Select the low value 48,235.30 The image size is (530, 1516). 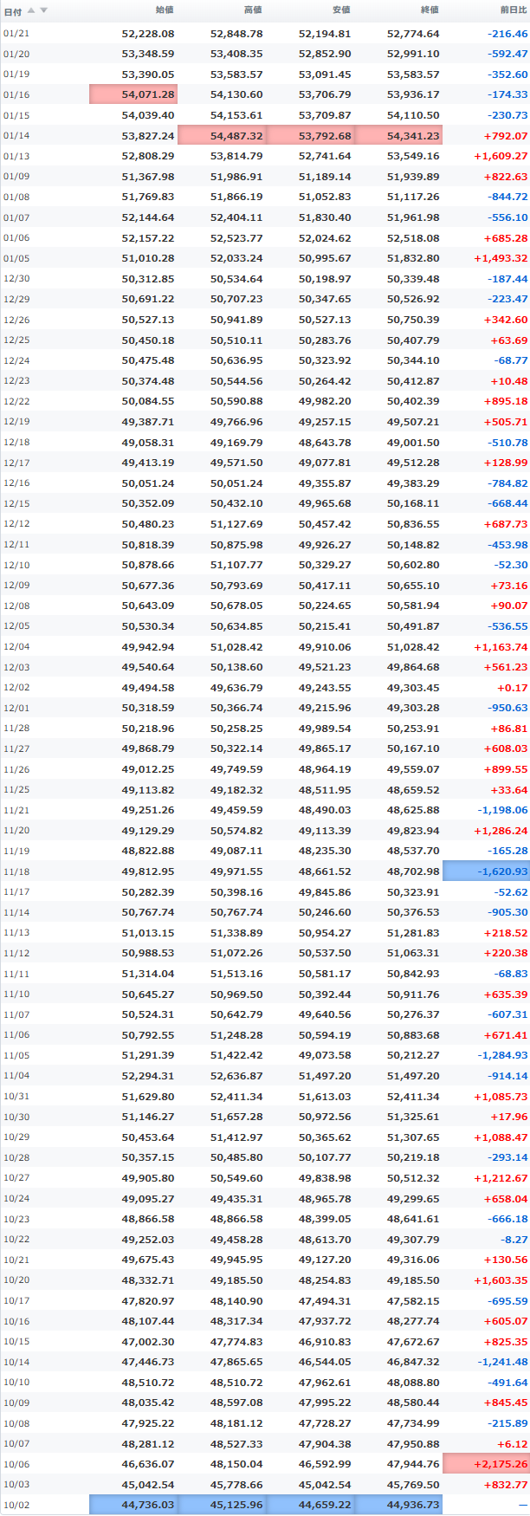pyautogui.click(x=325, y=851)
